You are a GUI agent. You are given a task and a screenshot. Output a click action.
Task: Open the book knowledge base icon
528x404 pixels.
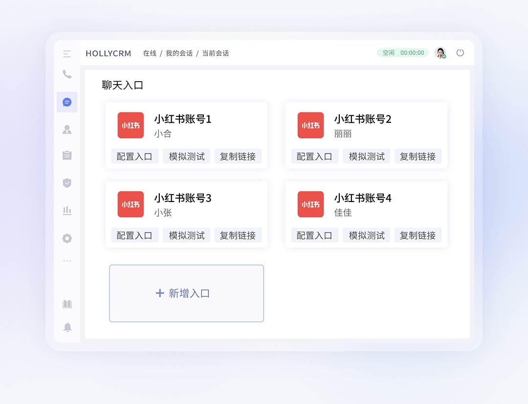pyautogui.click(x=67, y=304)
